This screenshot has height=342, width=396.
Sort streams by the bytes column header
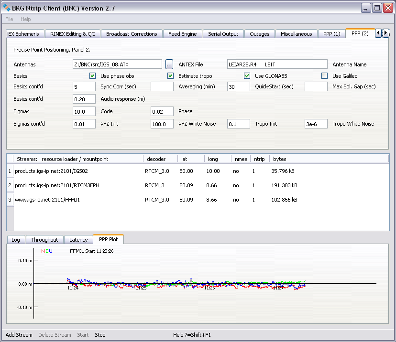click(279, 159)
